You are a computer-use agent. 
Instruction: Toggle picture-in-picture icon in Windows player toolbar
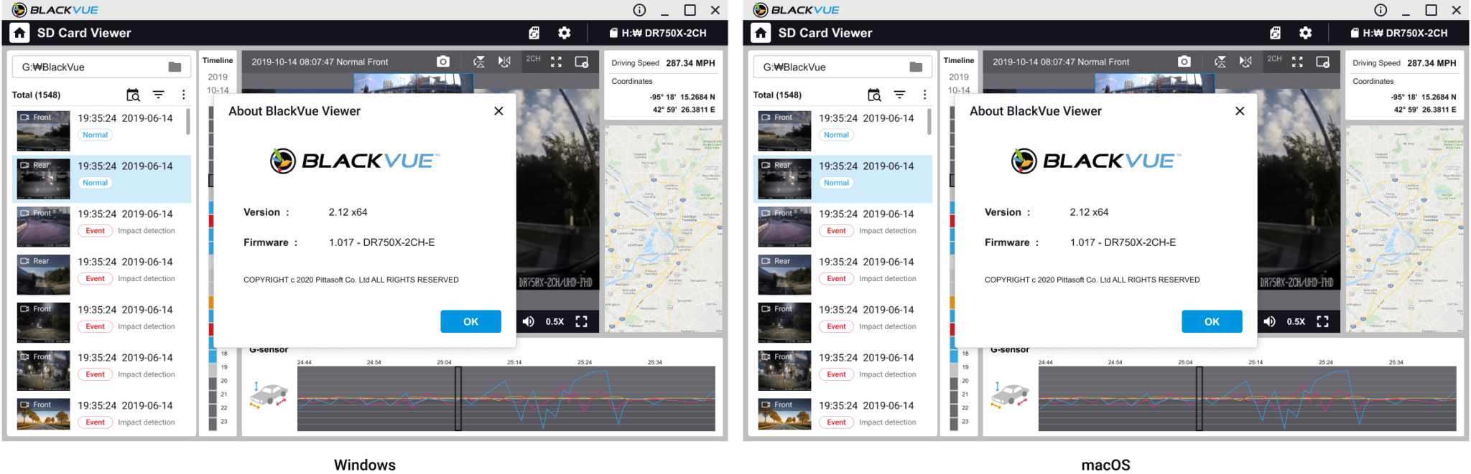click(582, 62)
